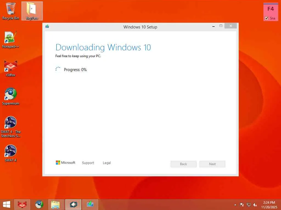Open the network tray icon
This screenshot has height=210, width=281.
pyautogui.click(x=248, y=205)
